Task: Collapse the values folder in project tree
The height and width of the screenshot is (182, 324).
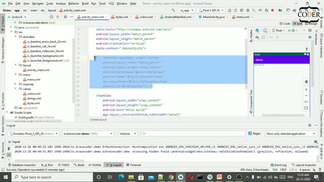Action: pos(16,89)
